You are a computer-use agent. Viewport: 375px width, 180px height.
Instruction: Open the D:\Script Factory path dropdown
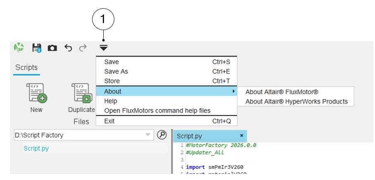click(148, 135)
